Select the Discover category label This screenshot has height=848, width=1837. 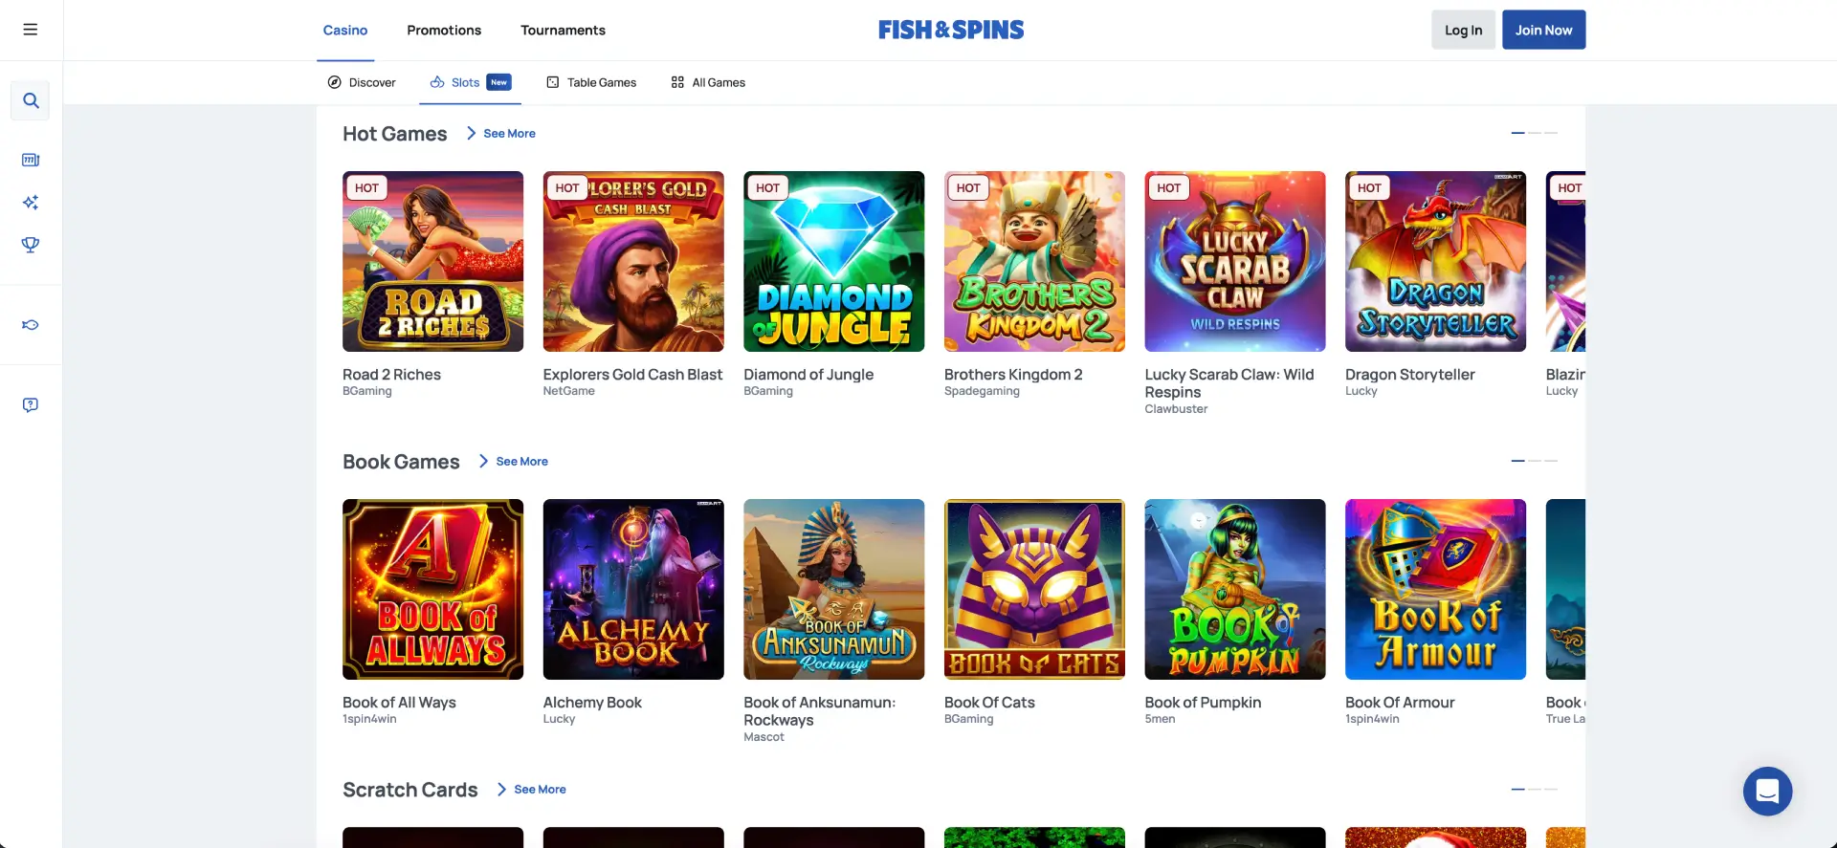pos(372,82)
